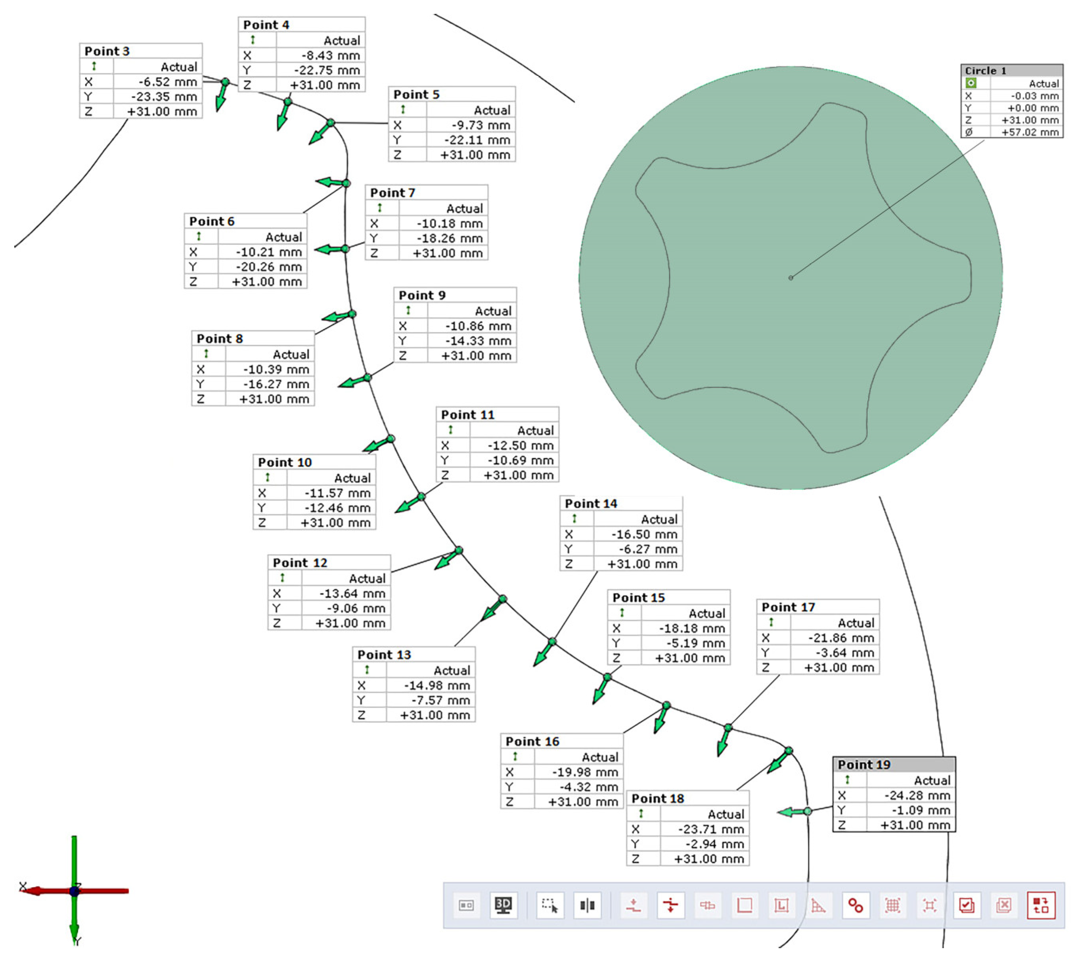Switch to 3D view mode

[504, 905]
